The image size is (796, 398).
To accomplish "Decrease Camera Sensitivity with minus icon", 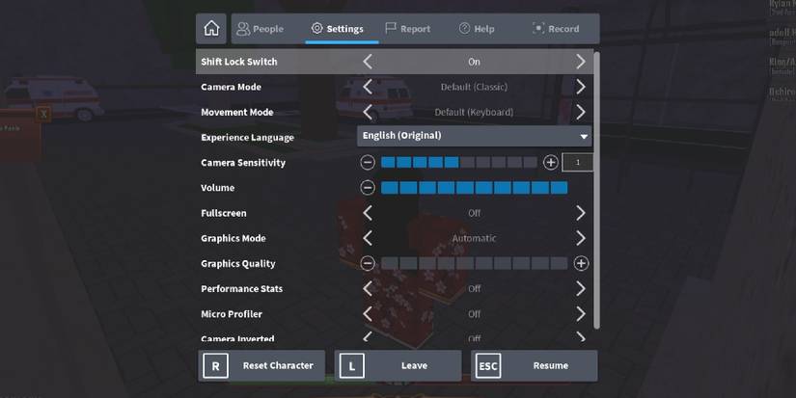I will coord(368,163).
